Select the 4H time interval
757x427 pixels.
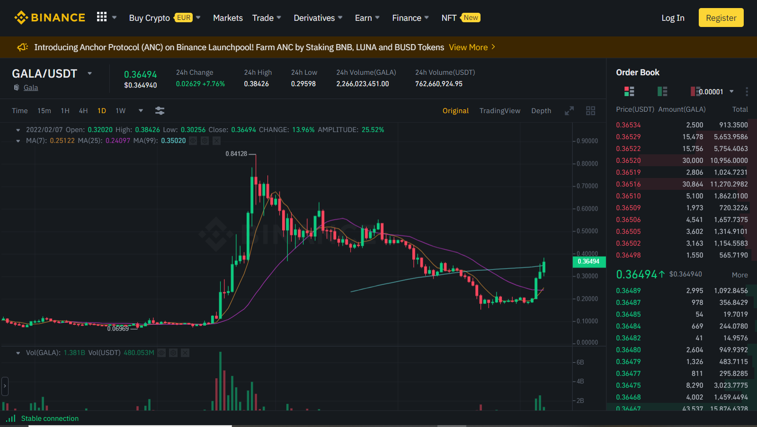point(83,111)
